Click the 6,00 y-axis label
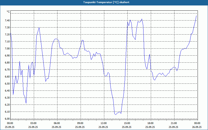This screenshot has height=130, width=208. (x=7, y=119)
